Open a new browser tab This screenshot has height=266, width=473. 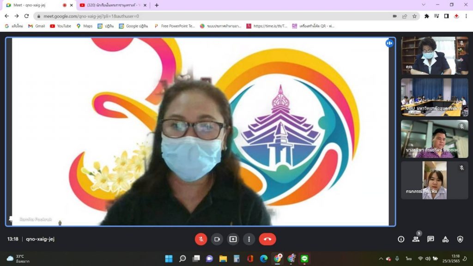[157, 5]
